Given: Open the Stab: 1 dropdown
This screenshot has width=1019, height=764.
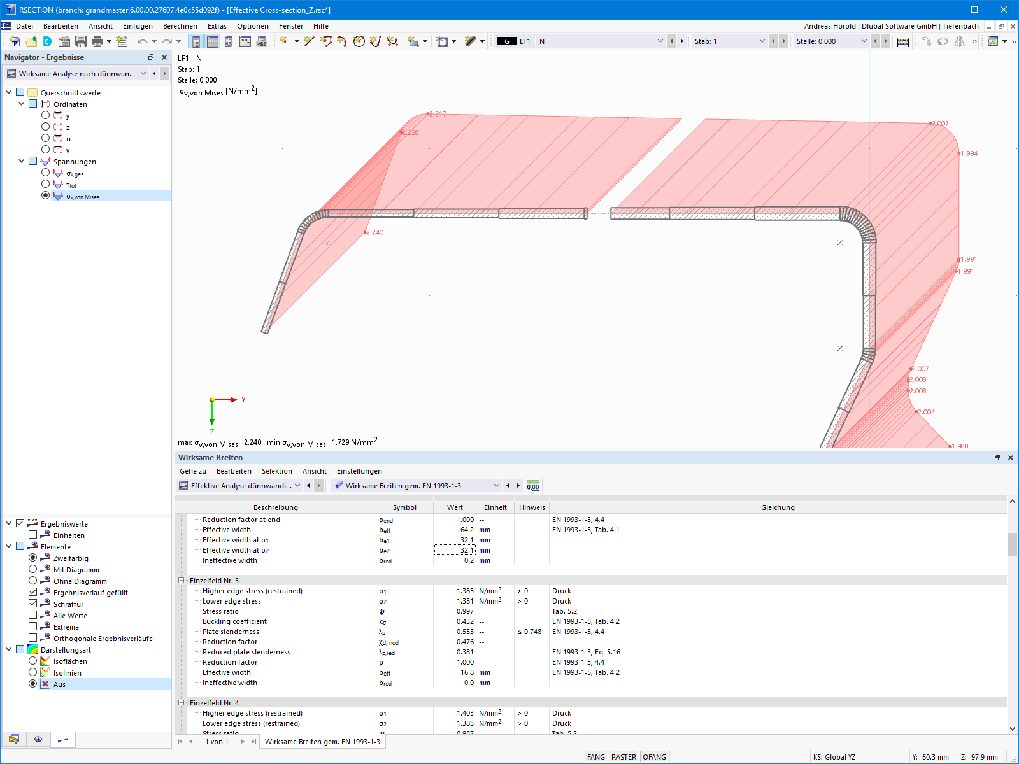Looking at the screenshot, I should (x=762, y=41).
